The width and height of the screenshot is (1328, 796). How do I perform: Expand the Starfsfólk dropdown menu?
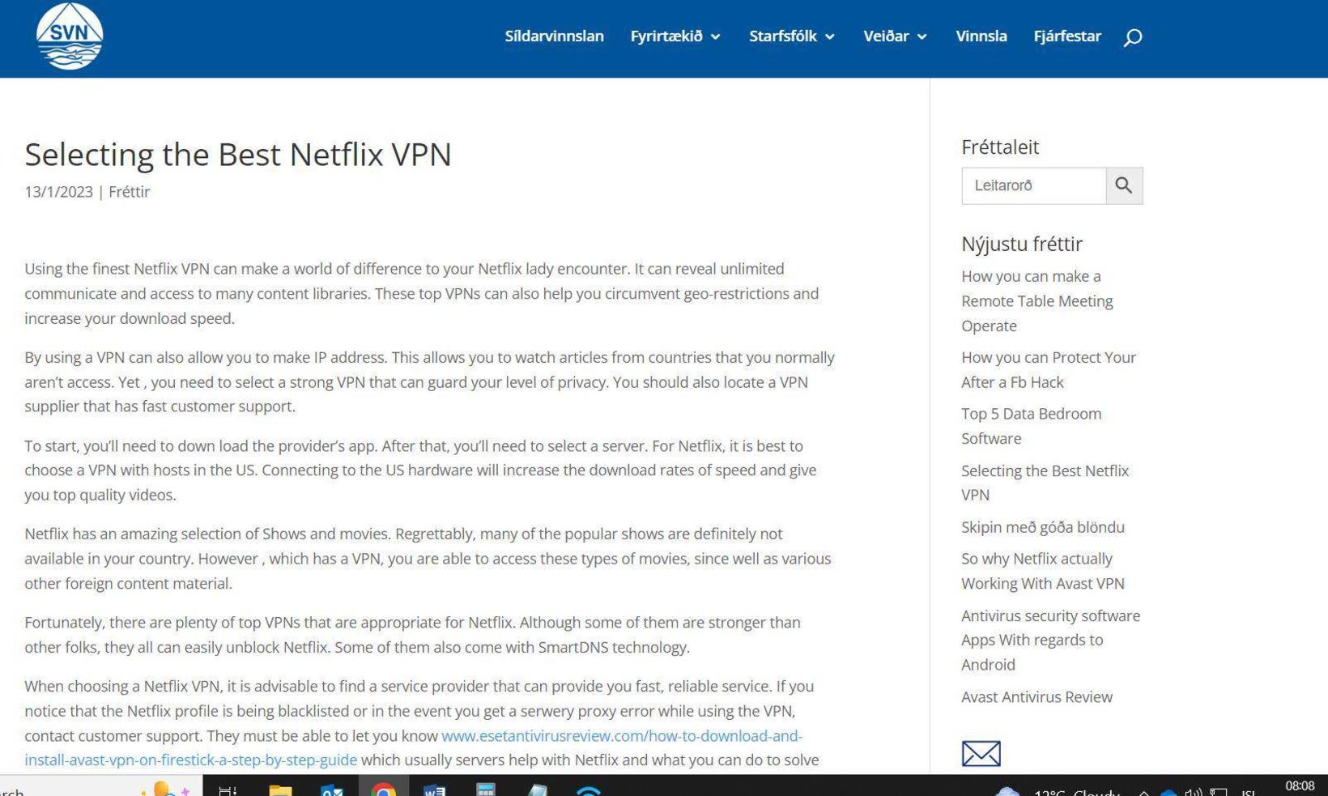point(792,36)
